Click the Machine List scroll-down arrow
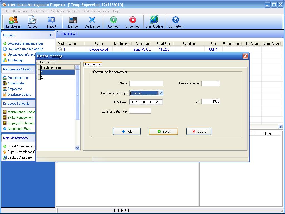 [x=77, y=148]
